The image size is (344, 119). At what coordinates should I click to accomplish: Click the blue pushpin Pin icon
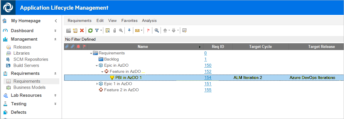129,31
